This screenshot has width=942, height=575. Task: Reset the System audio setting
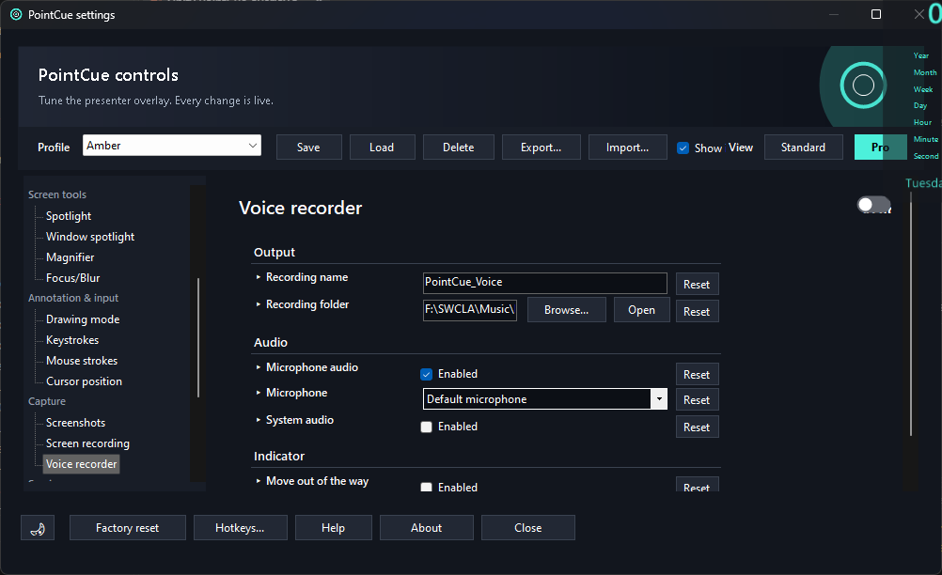[x=697, y=427]
